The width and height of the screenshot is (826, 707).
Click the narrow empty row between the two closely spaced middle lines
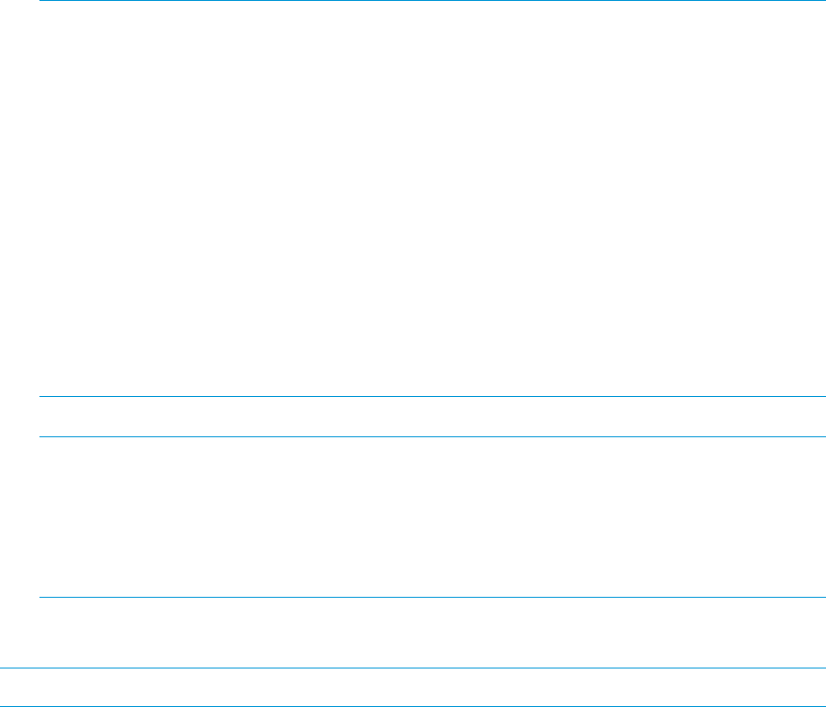tap(430, 417)
